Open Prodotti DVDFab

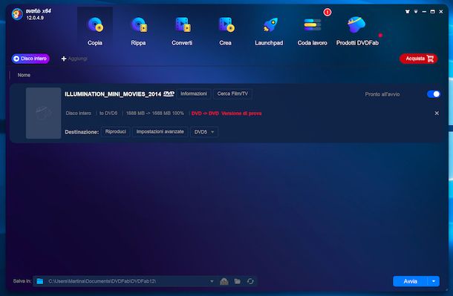click(x=357, y=31)
